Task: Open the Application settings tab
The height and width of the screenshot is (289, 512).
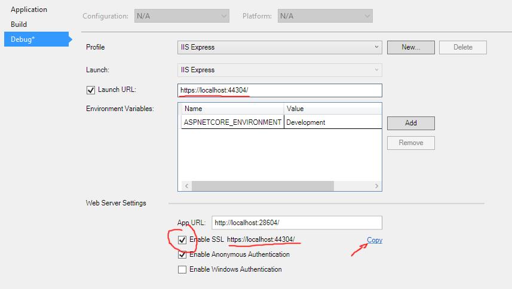Action: 29,10
